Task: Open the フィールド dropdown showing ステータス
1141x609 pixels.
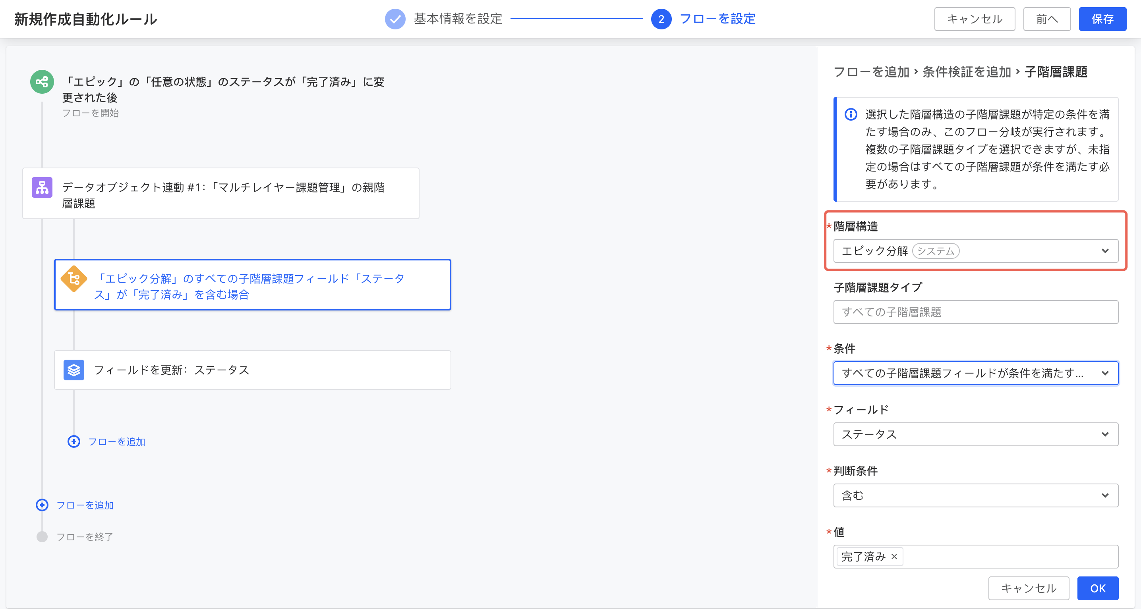Action: 975,434
